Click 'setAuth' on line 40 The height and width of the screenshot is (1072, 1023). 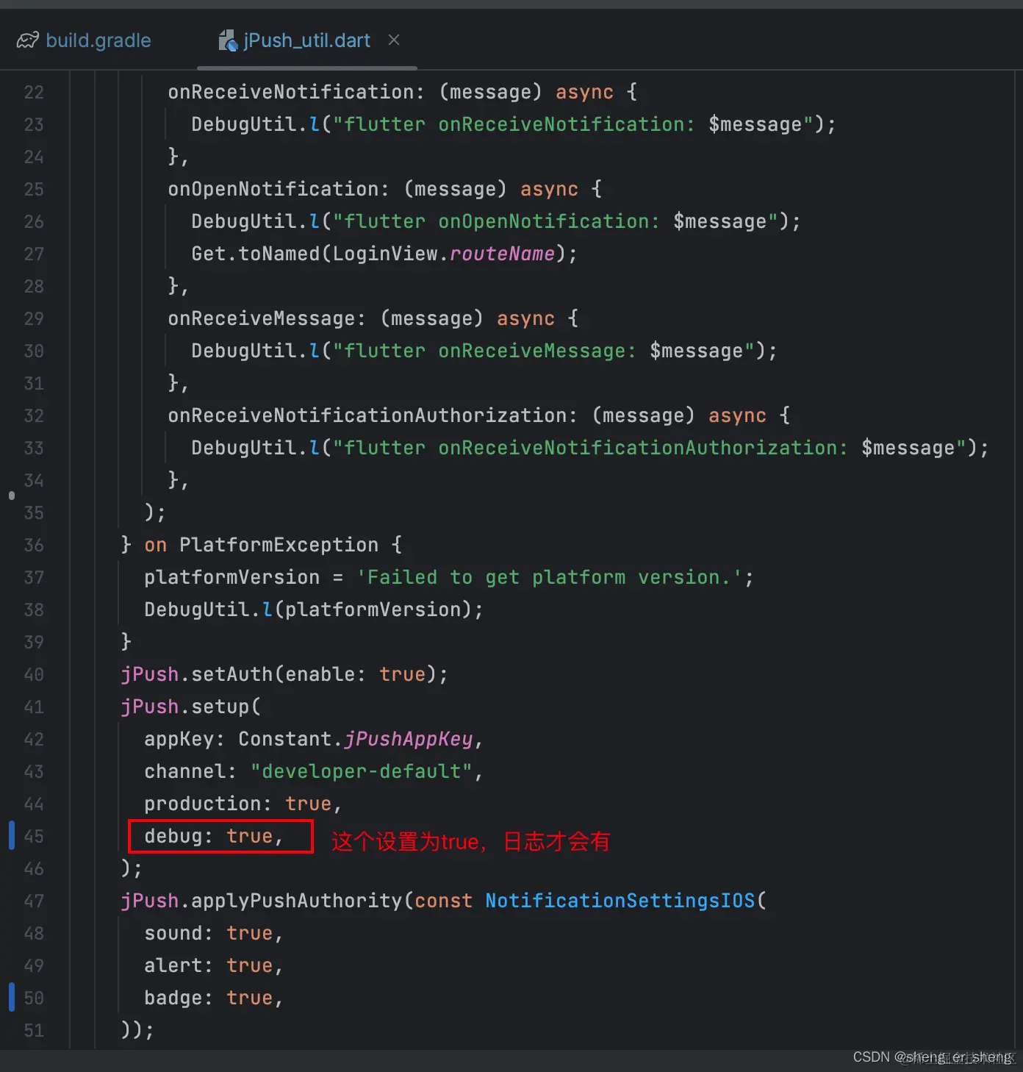click(232, 674)
